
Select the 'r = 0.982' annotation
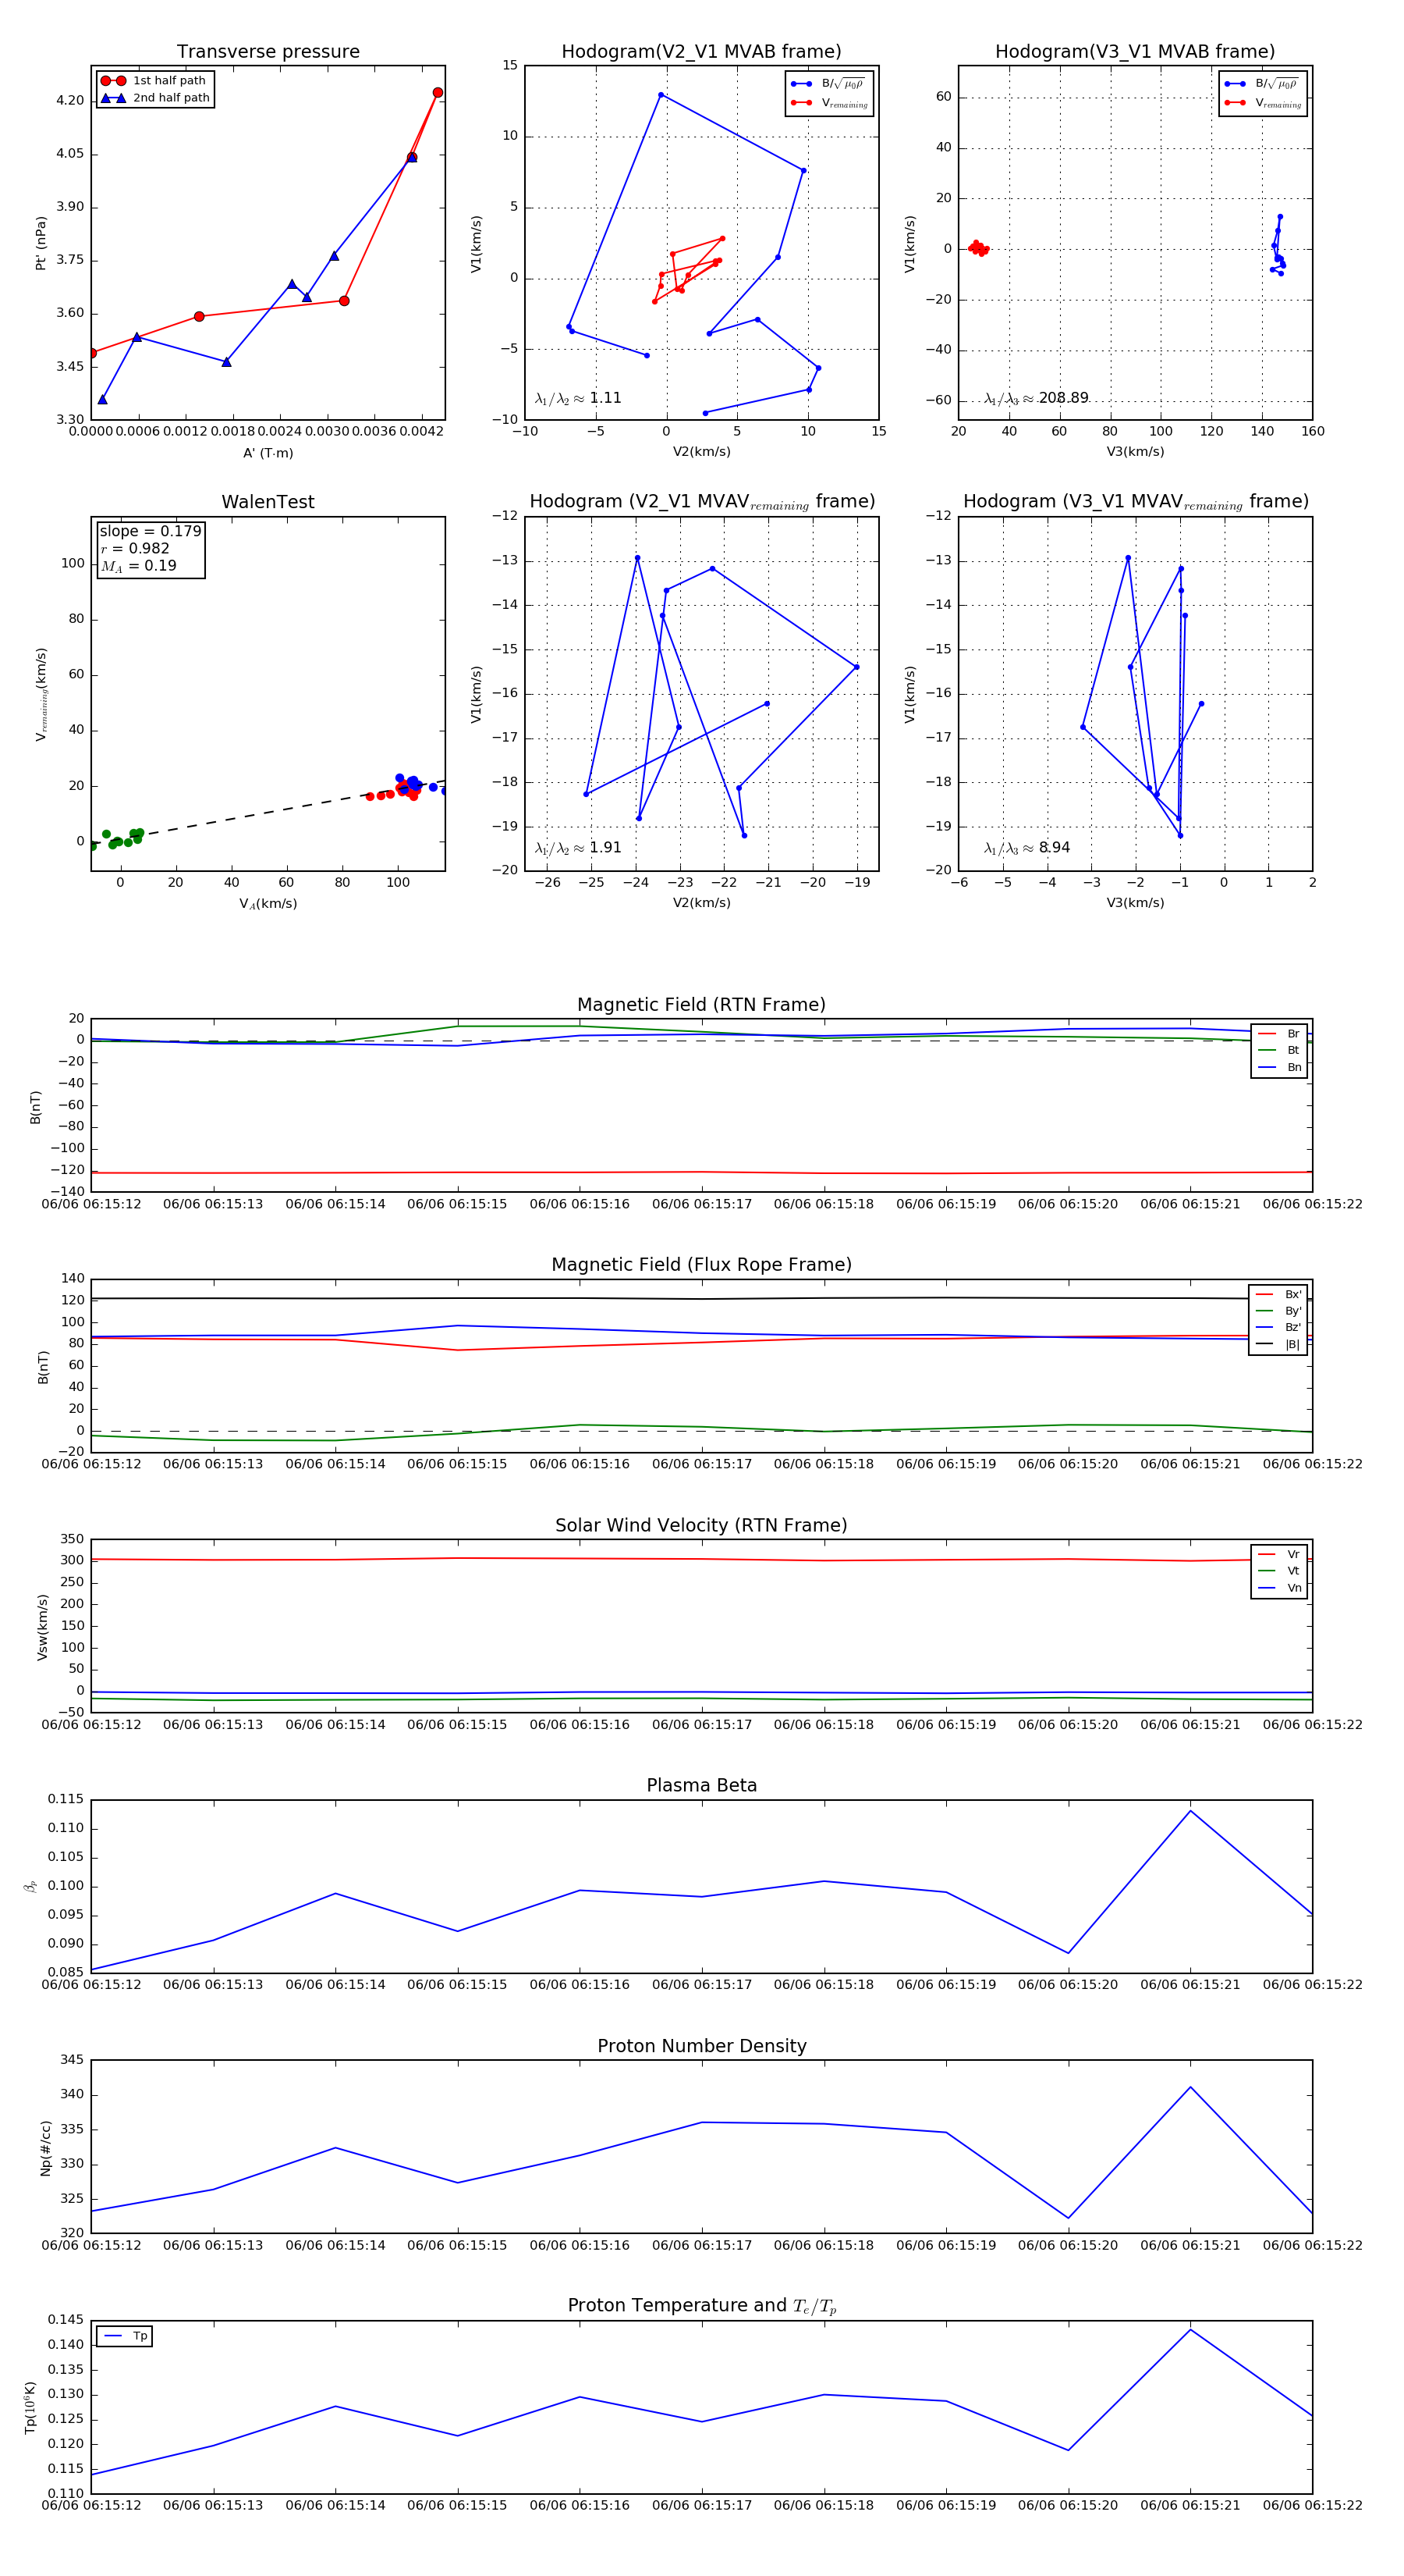click(x=135, y=548)
